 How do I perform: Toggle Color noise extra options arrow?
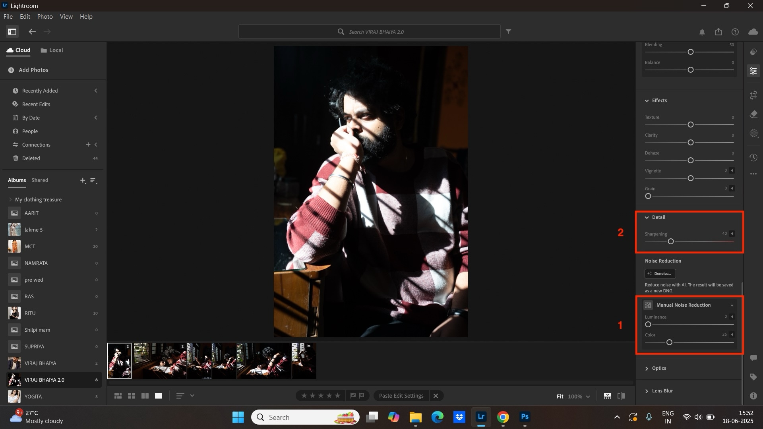tap(732, 334)
